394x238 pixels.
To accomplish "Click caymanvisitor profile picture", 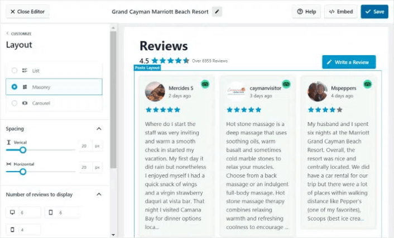I will [x=236, y=91].
